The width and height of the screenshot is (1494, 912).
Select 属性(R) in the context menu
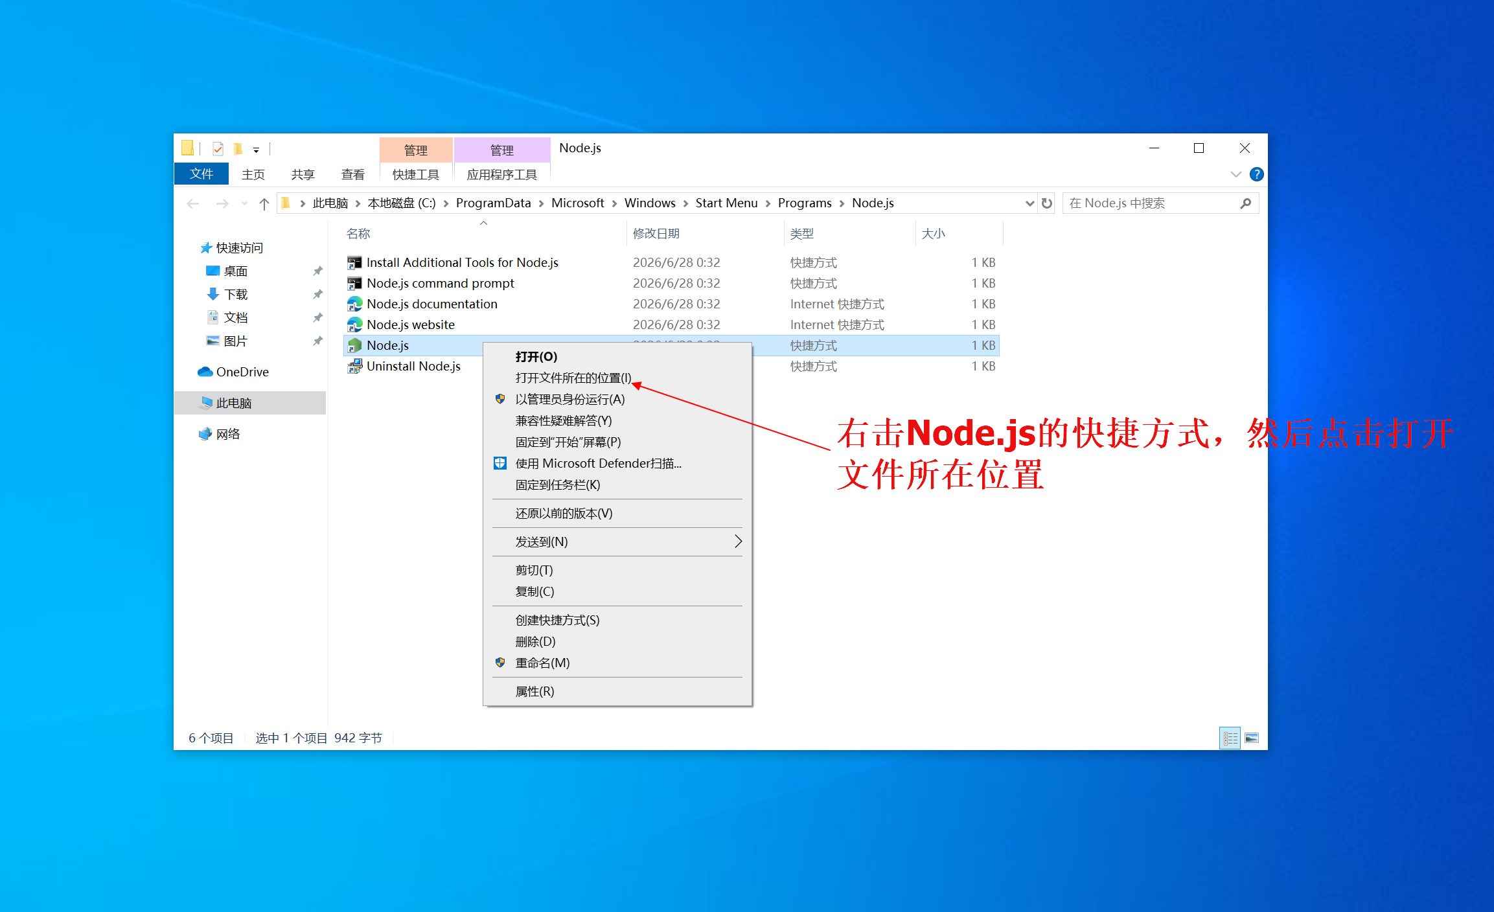tap(617, 691)
